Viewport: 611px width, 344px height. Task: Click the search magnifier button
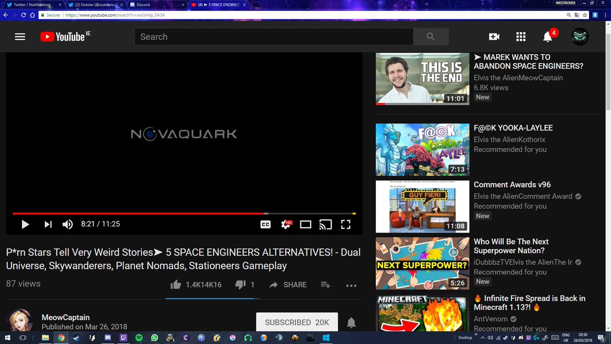pos(431,37)
